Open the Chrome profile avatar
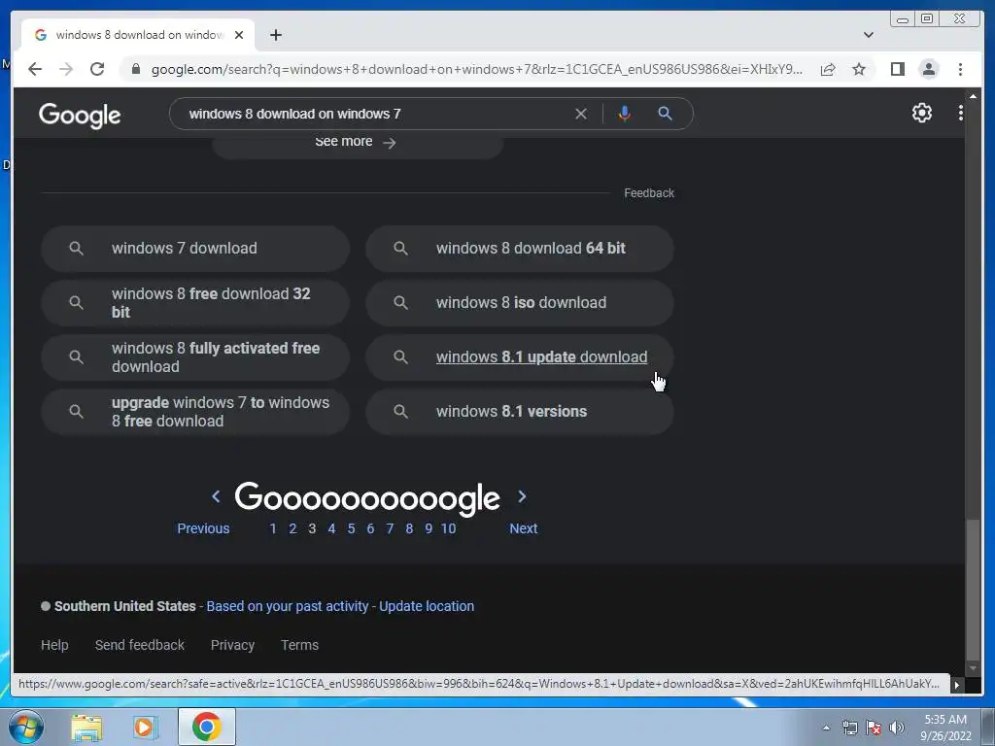 click(928, 69)
